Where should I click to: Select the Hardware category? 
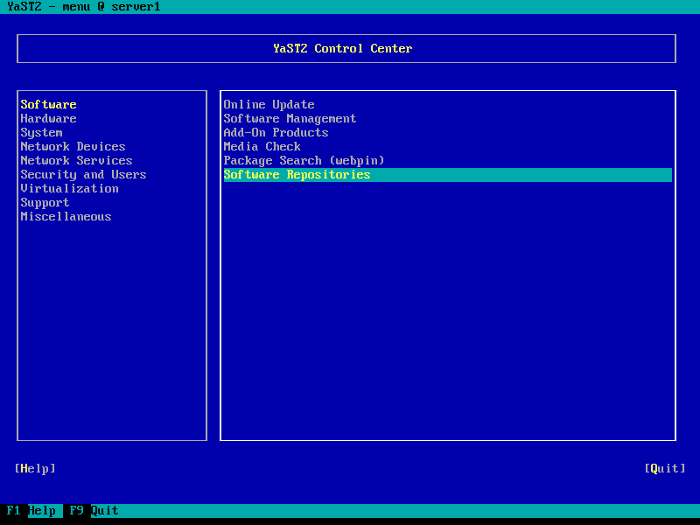pos(48,119)
